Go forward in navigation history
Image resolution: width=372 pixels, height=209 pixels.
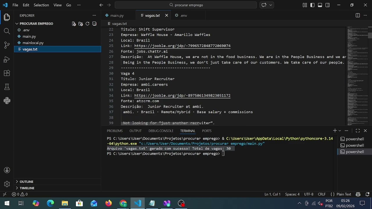109,5
